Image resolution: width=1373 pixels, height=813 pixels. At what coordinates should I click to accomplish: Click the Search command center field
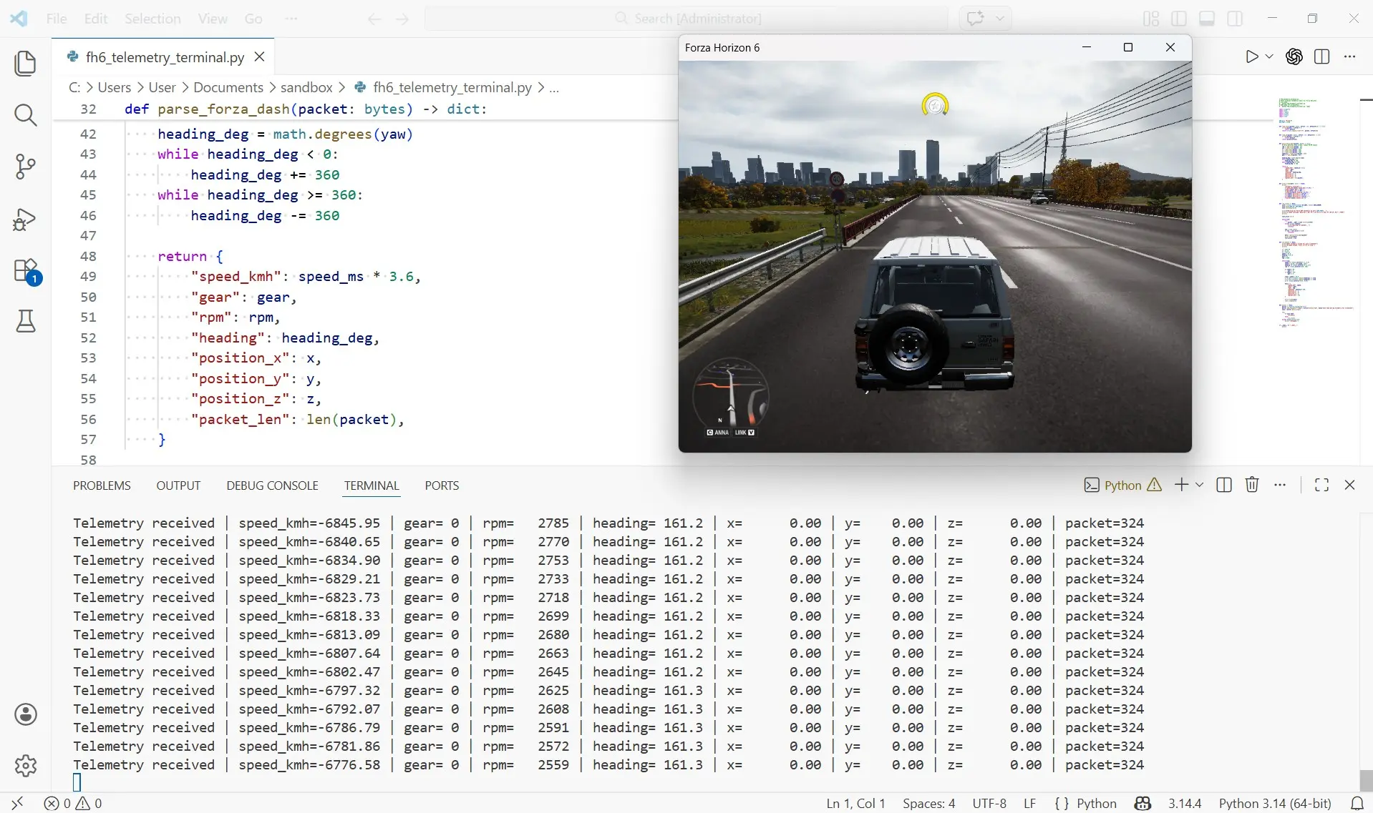click(x=686, y=19)
